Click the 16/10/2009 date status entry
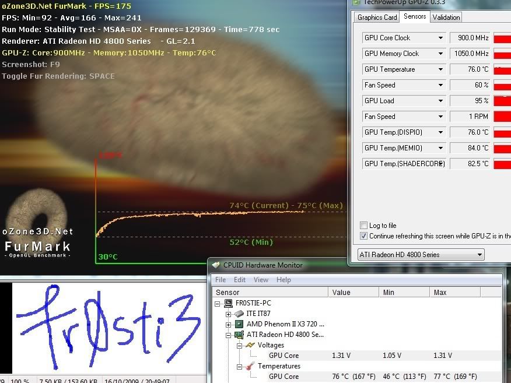Image resolution: width=511 pixels, height=383 pixels. coord(137,381)
